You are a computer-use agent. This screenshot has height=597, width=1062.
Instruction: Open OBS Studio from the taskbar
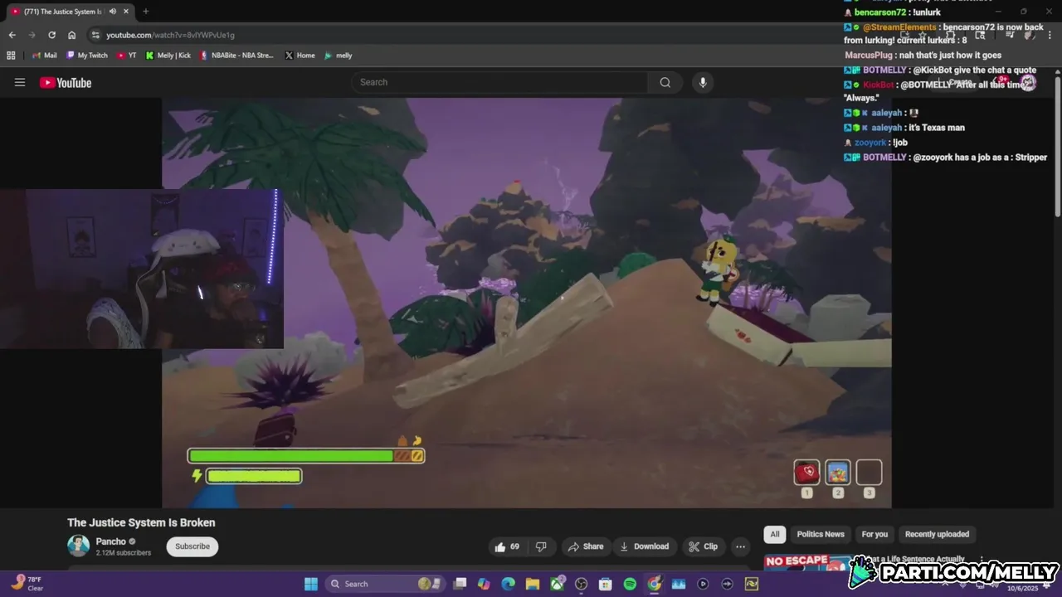click(581, 584)
